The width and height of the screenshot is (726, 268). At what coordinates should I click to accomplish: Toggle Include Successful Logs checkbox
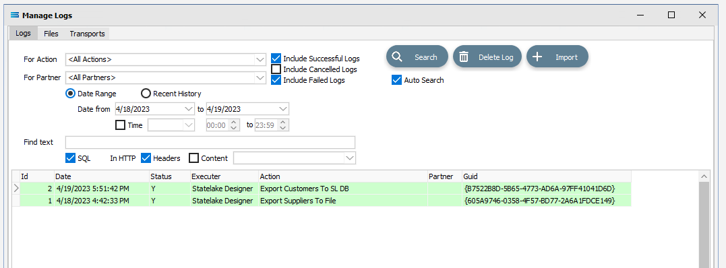pos(276,59)
